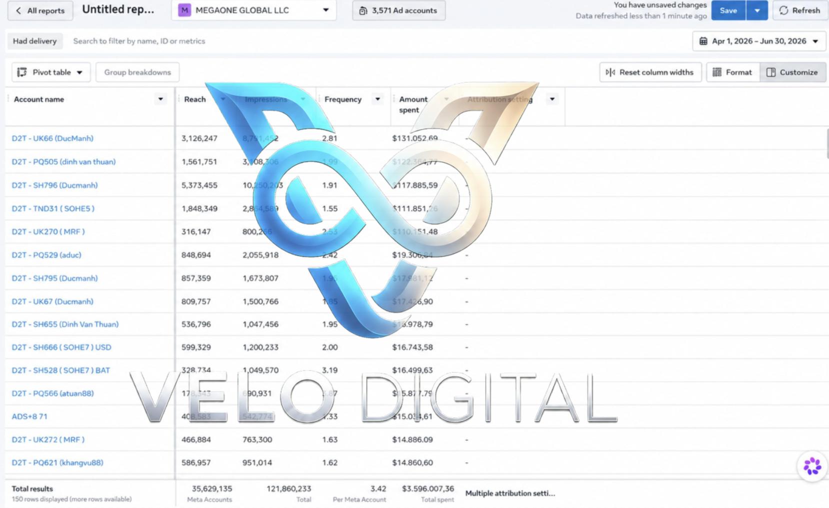Open the Format options
The image size is (829, 508).
pyautogui.click(x=732, y=72)
